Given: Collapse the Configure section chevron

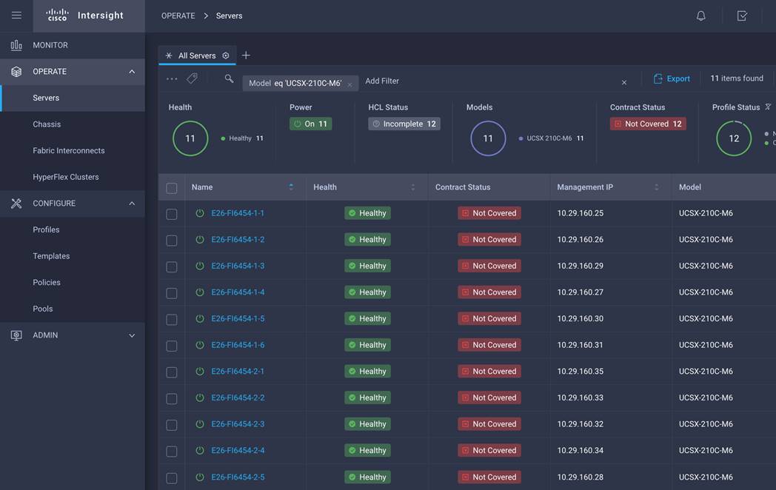Looking at the screenshot, I should pyautogui.click(x=132, y=204).
